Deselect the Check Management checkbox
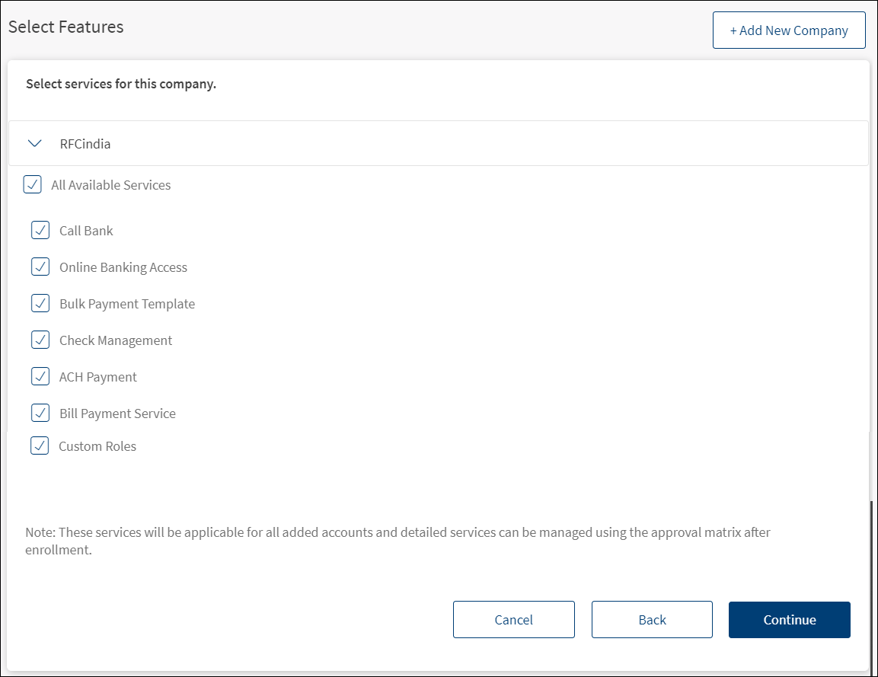 pyautogui.click(x=40, y=340)
